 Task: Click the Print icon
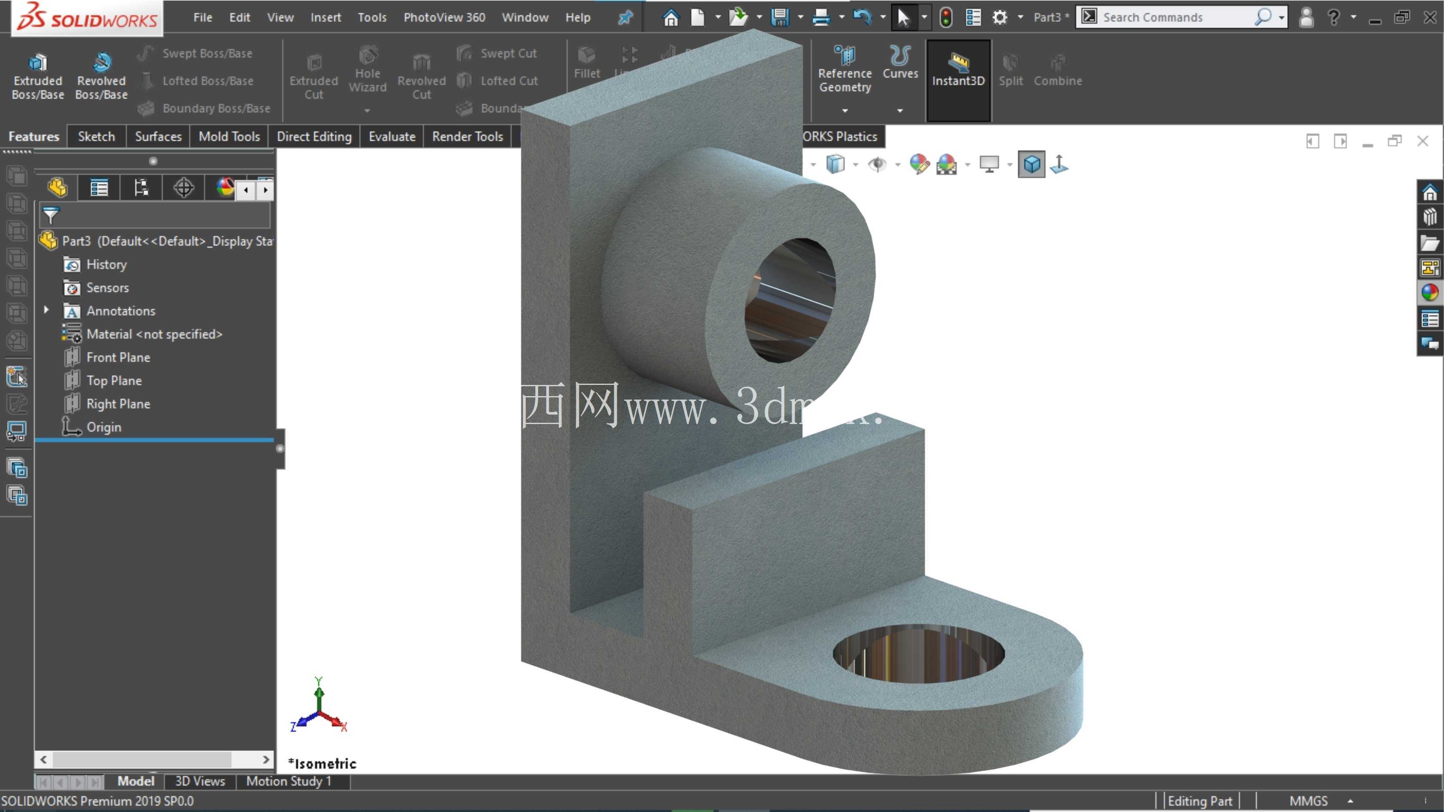pos(821,17)
